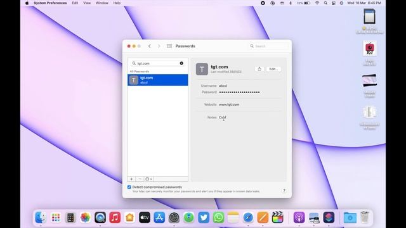The height and width of the screenshot is (228, 406).
Task: Open the View menu
Action: (x=87, y=3)
